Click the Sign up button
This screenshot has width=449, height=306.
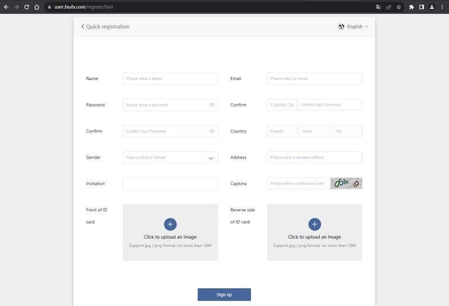click(224, 295)
